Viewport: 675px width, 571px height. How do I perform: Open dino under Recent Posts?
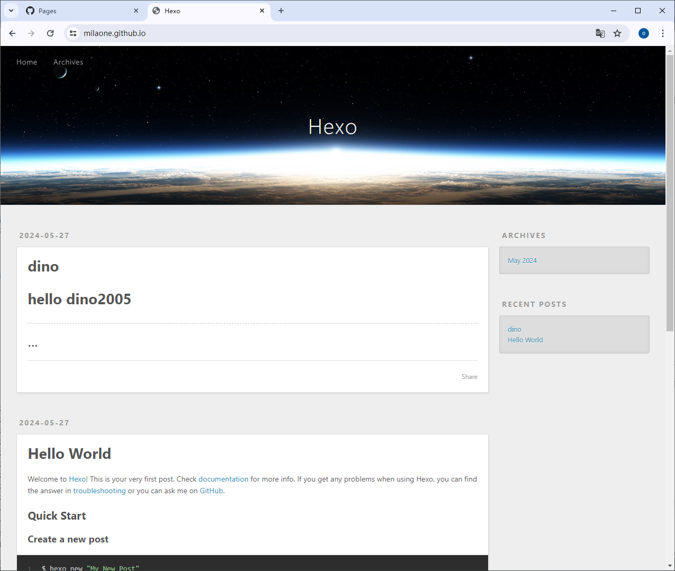click(x=515, y=329)
